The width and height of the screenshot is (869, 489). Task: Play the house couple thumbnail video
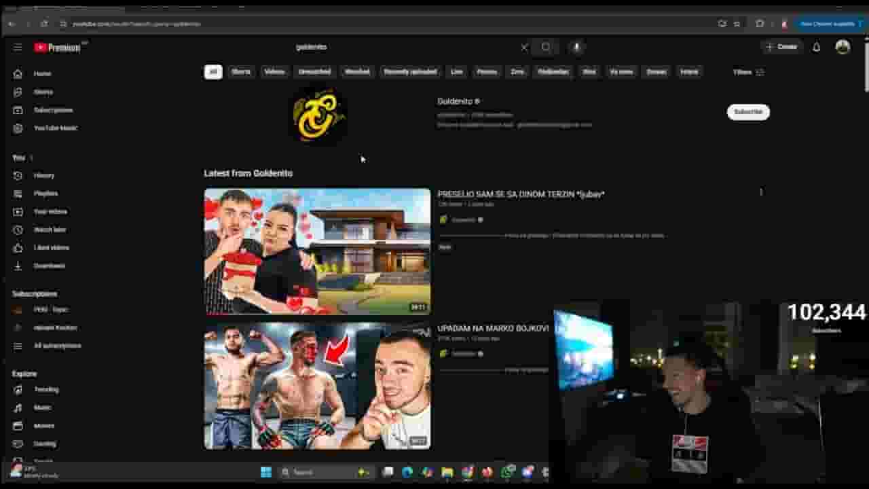pos(317,251)
